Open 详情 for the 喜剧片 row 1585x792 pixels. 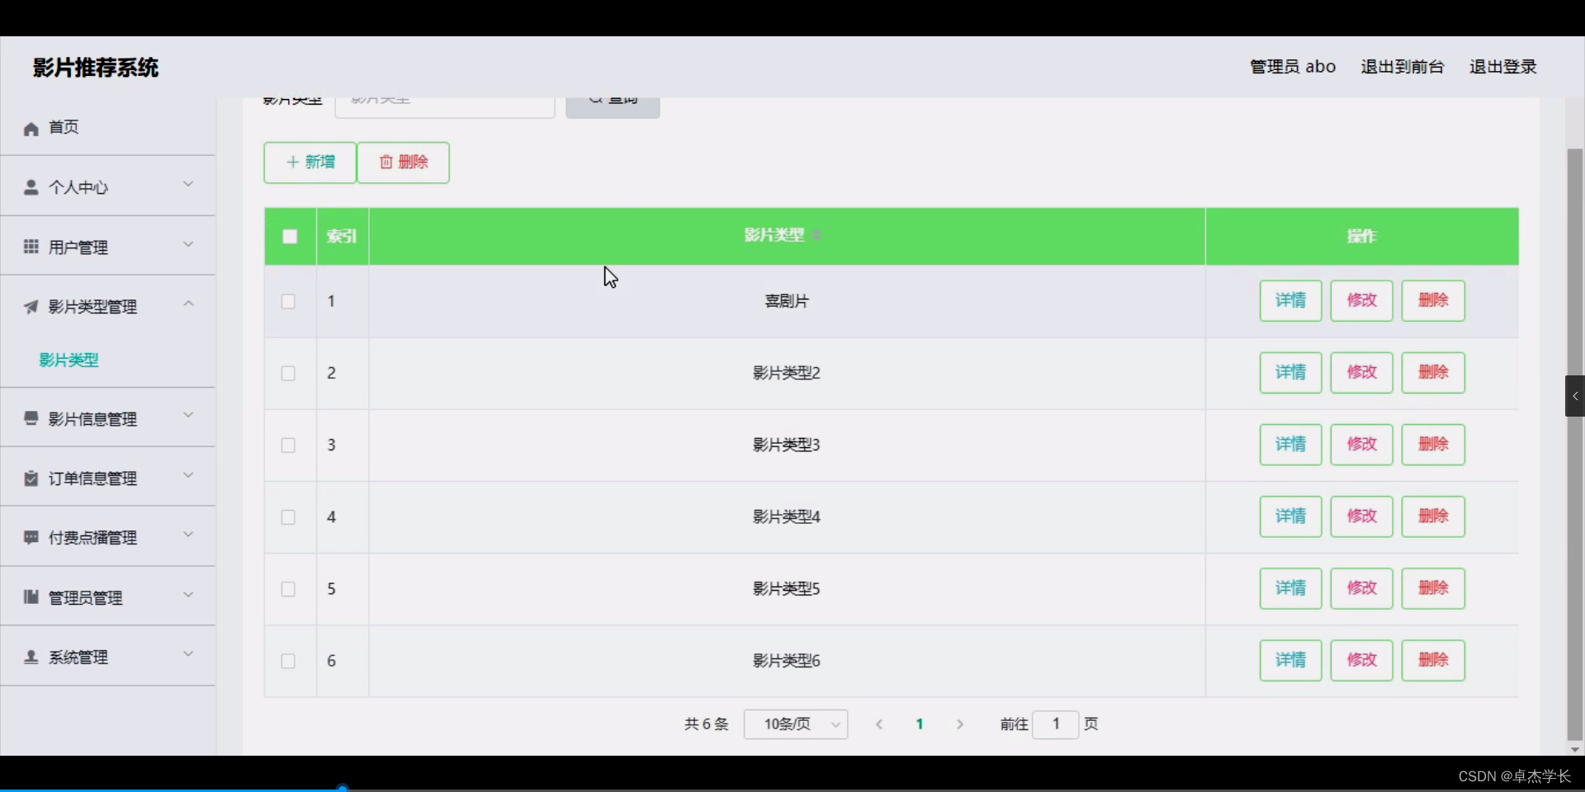pyautogui.click(x=1289, y=301)
